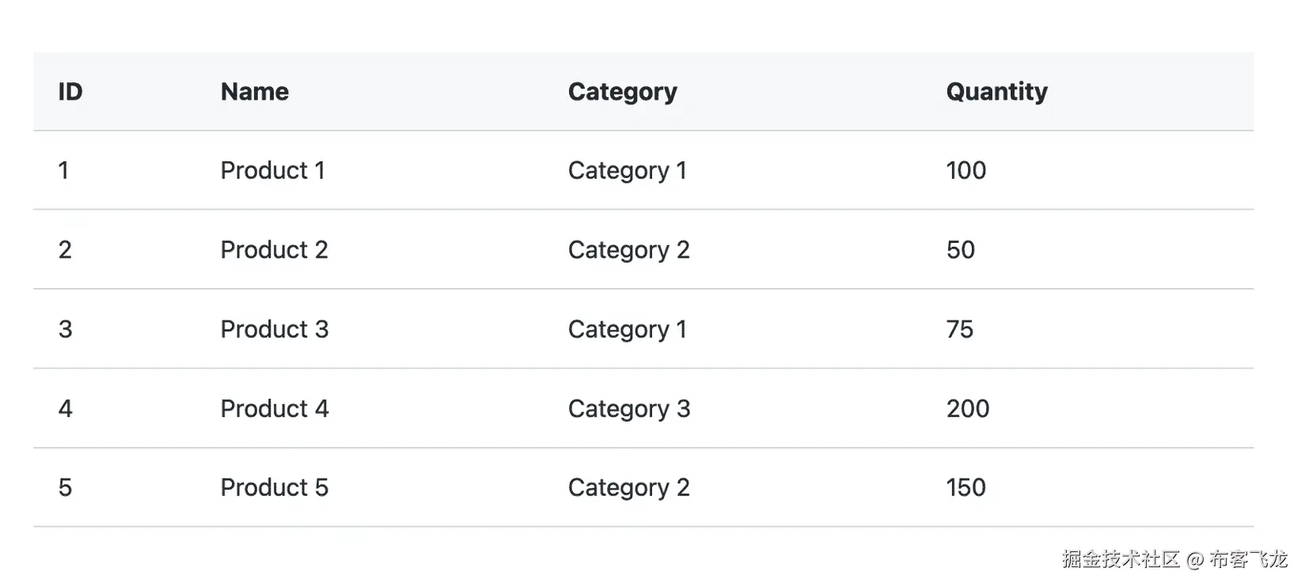The image size is (1305, 587).
Task: Select the Product 2 name cell
Action: click(x=274, y=249)
